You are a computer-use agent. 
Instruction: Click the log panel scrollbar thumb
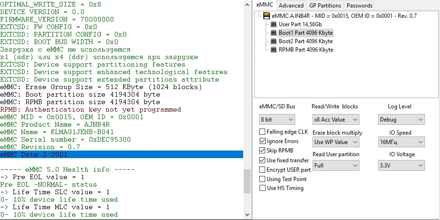[247, 181]
